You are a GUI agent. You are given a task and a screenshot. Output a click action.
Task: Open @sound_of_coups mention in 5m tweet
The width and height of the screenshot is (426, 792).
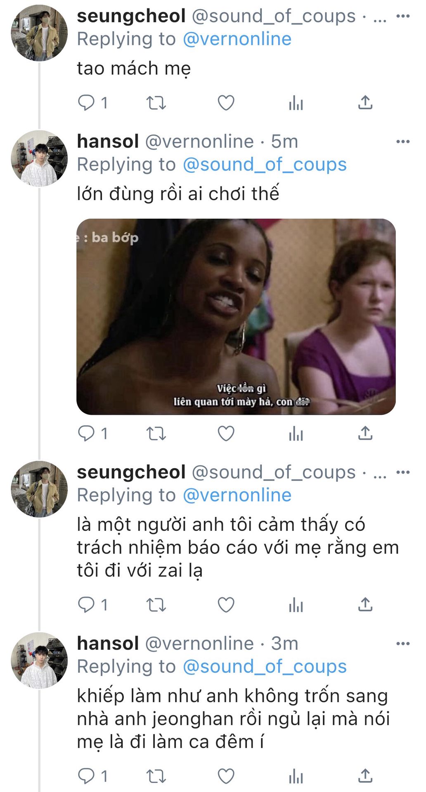[265, 165]
